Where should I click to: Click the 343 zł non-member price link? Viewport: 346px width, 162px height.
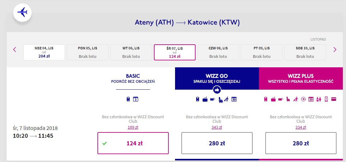pyautogui.click(x=217, y=127)
